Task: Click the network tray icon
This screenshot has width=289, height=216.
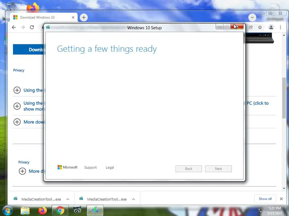Action: pos(260,210)
